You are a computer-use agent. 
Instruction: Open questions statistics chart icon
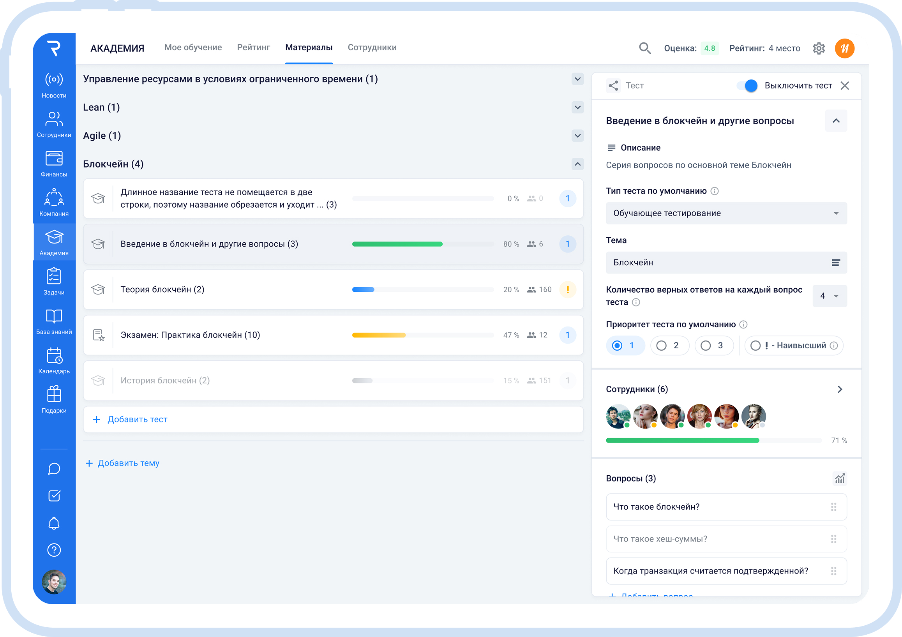(x=840, y=478)
